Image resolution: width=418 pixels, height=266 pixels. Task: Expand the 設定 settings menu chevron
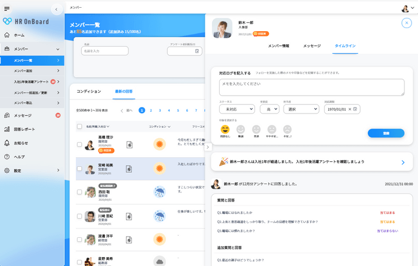point(58,170)
